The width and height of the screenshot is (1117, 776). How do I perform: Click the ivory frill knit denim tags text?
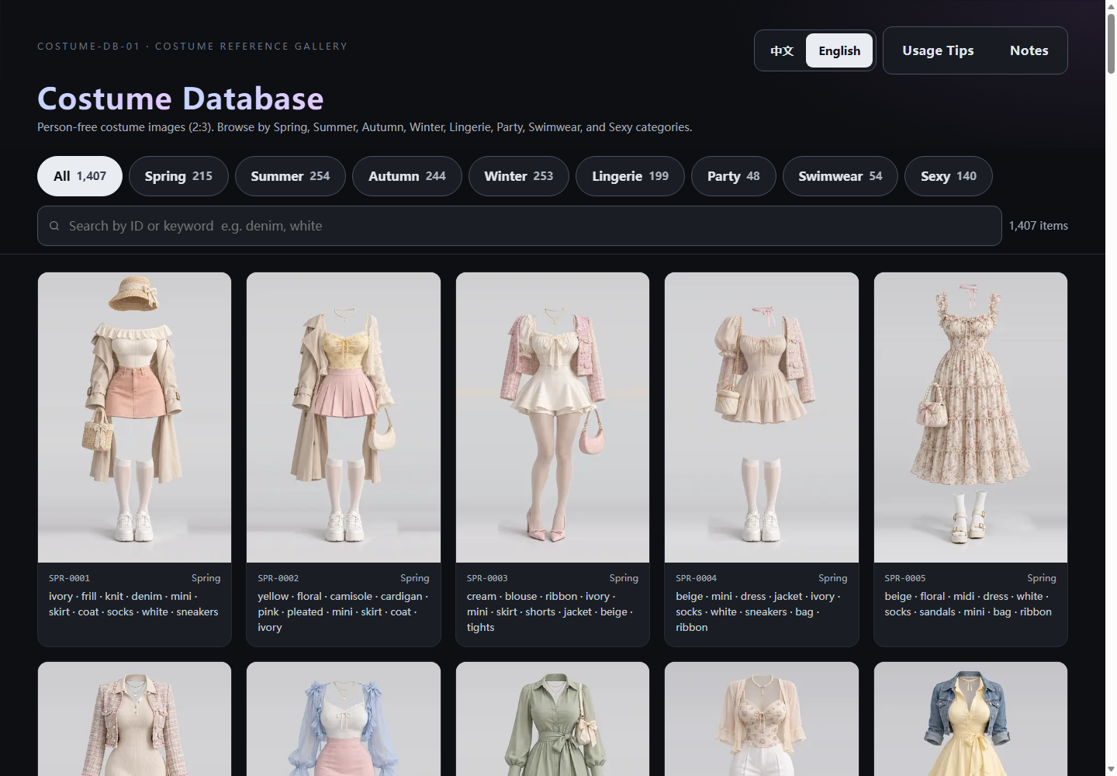pos(133,604)
